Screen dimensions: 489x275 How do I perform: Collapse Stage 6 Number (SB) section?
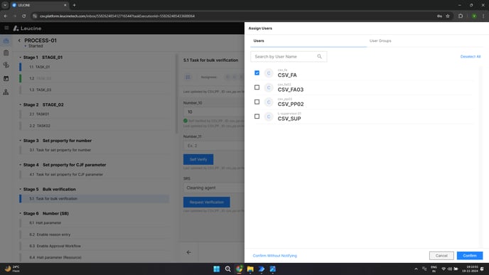[21, 214]
